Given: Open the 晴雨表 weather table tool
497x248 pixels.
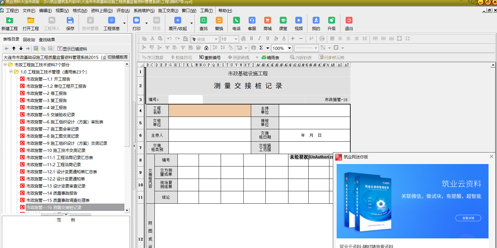Looking at the screenshot, I should pyautogui.click(x=270, y=58).
